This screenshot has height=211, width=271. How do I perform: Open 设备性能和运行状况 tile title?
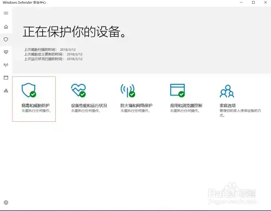pos(89,105)
